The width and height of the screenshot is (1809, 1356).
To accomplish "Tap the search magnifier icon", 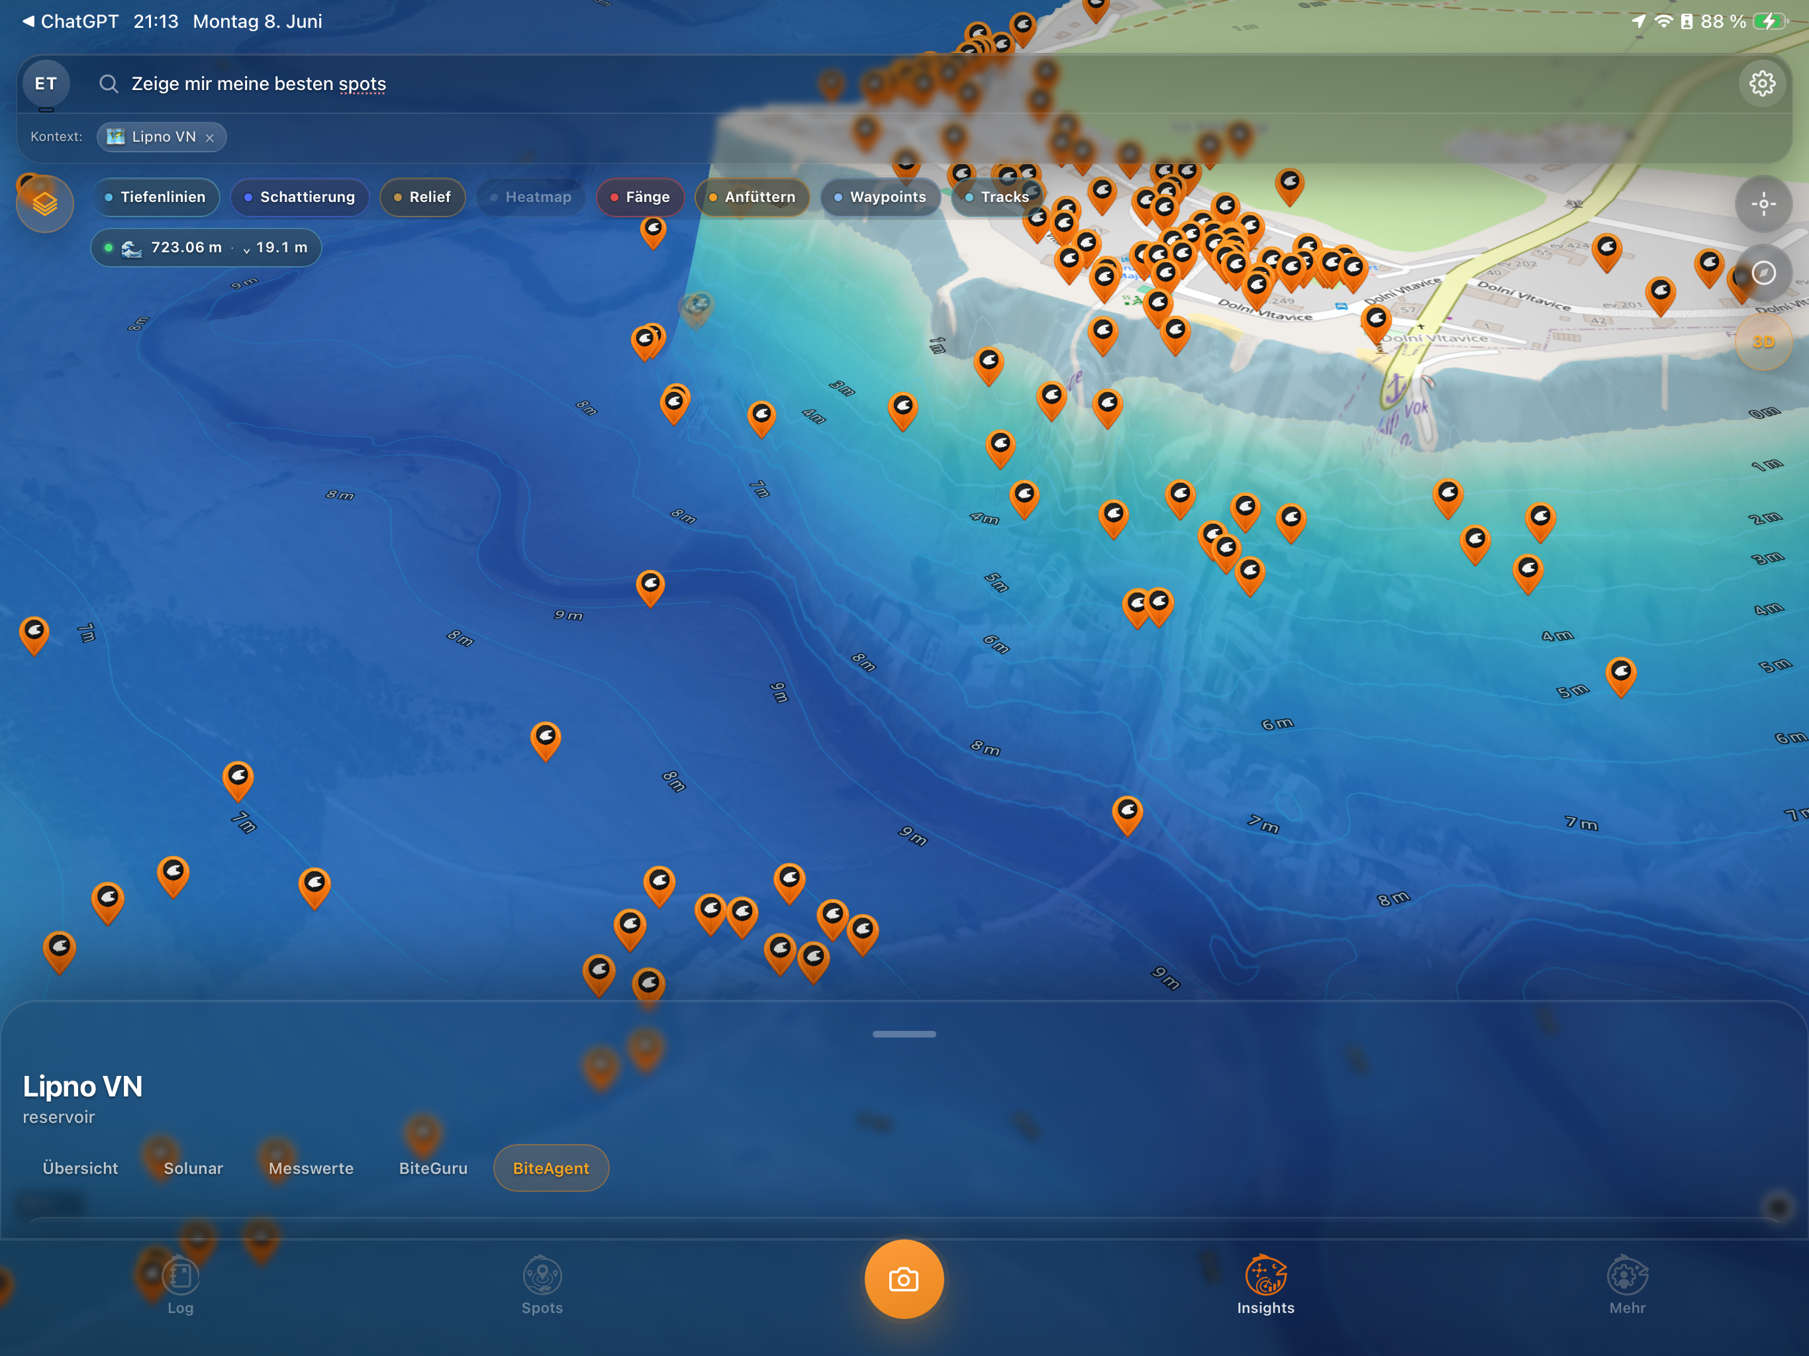I will coord(109,83).
